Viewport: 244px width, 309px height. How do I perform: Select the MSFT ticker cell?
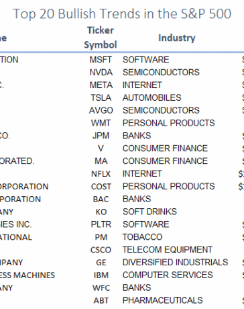(101, 60)
